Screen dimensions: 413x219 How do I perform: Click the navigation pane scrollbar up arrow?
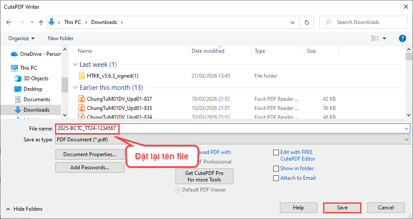click(x=65, y=49)
